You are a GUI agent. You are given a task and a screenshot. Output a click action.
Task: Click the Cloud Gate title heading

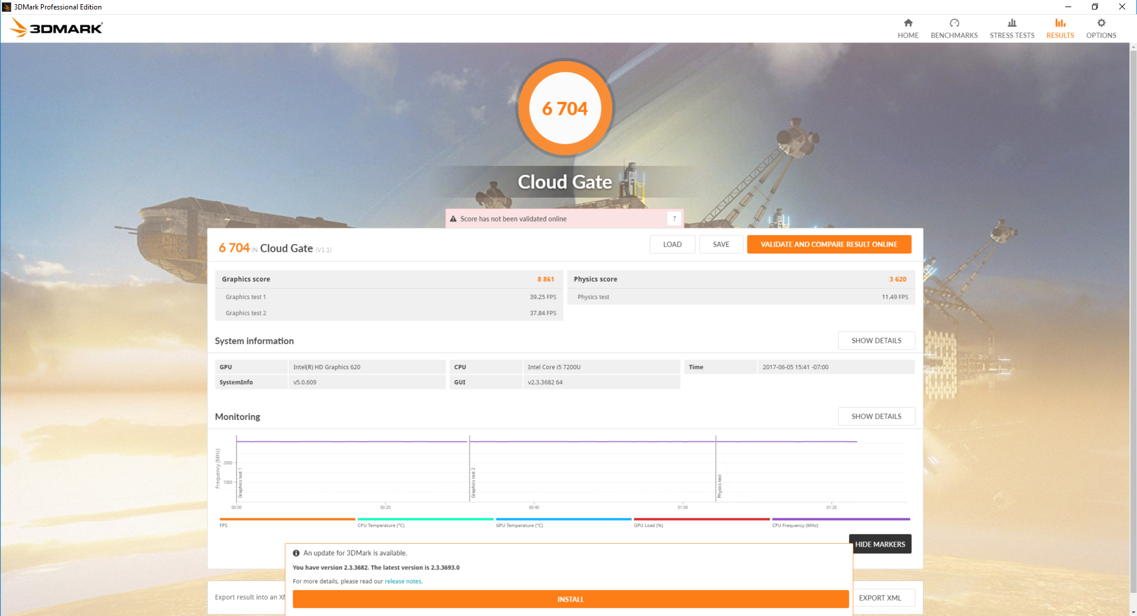[x=565, y=182]
